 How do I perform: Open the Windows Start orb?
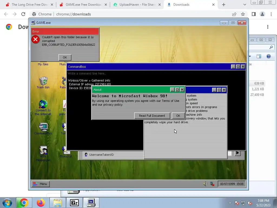point(7,203)
